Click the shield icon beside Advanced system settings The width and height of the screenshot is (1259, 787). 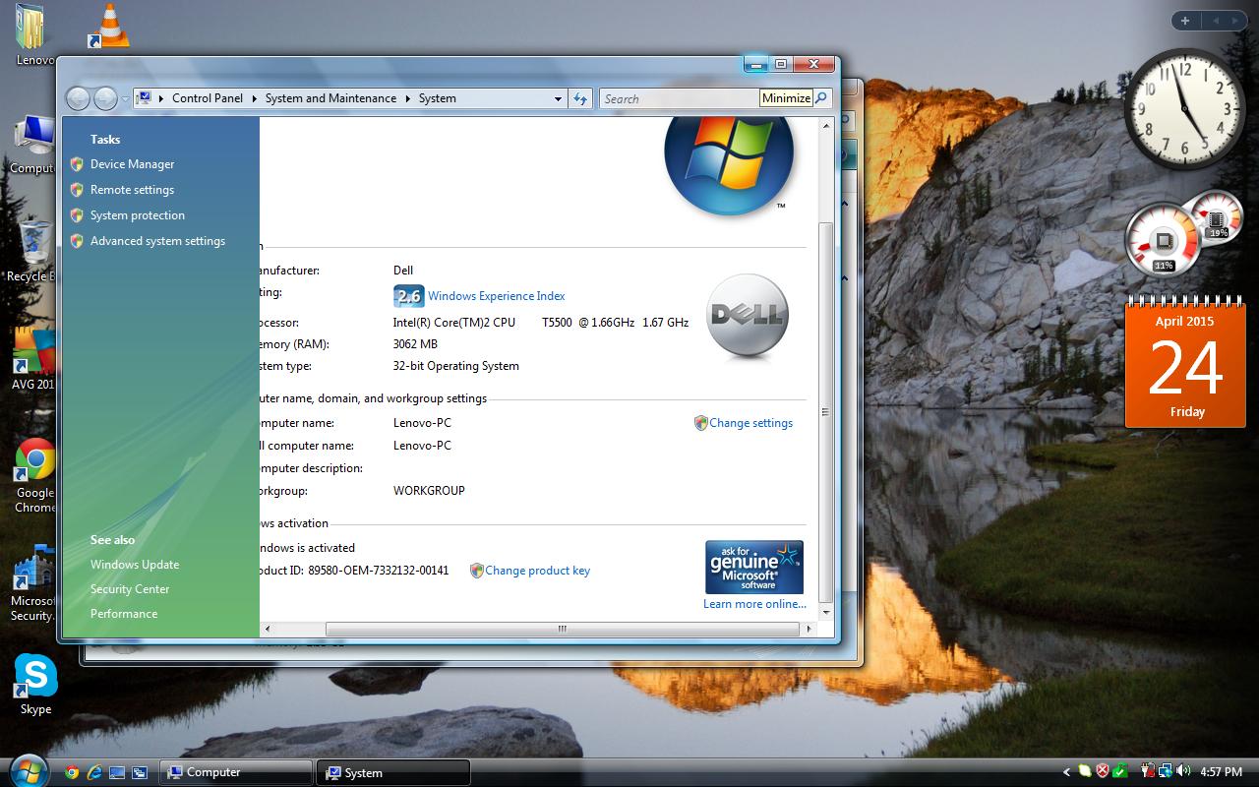[x=77, y=241]
